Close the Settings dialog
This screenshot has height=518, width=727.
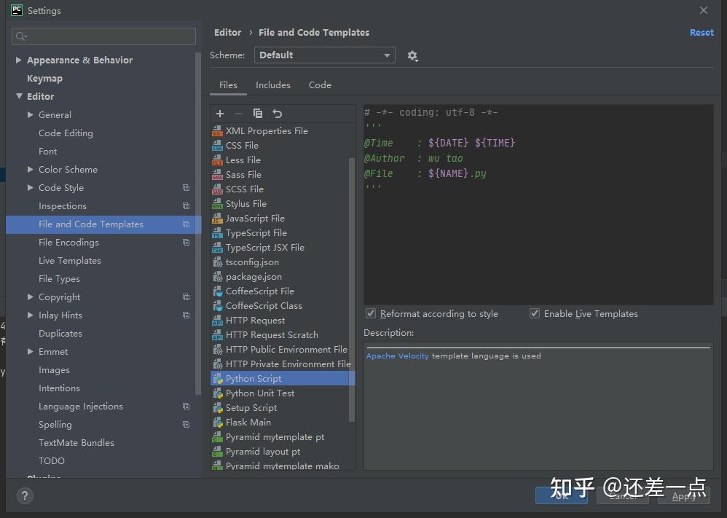click(704, 10)
